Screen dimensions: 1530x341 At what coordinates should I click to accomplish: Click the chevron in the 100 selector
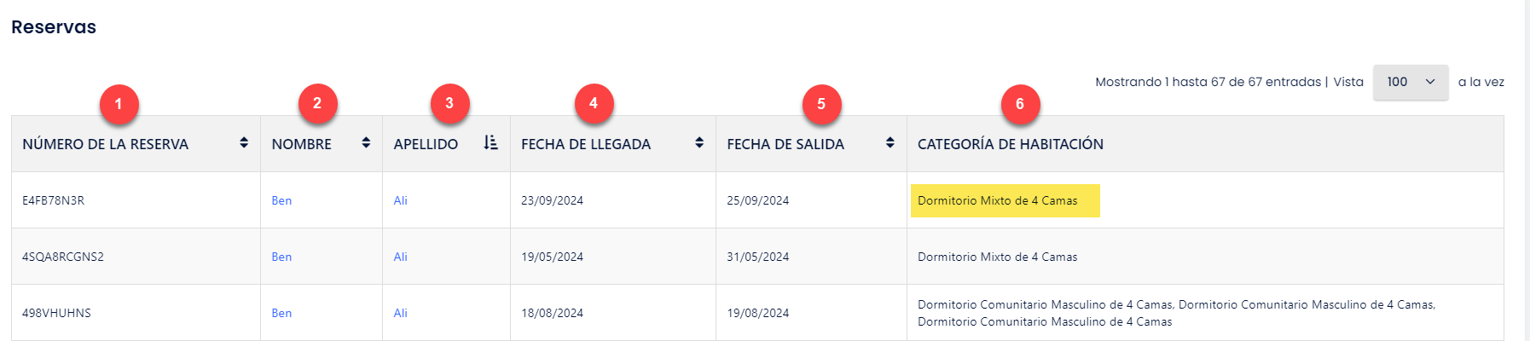coord(1430,82)
